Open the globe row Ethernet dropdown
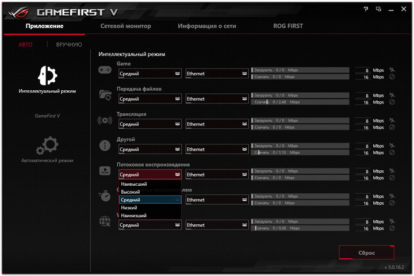414x276 pixels. 217,225
